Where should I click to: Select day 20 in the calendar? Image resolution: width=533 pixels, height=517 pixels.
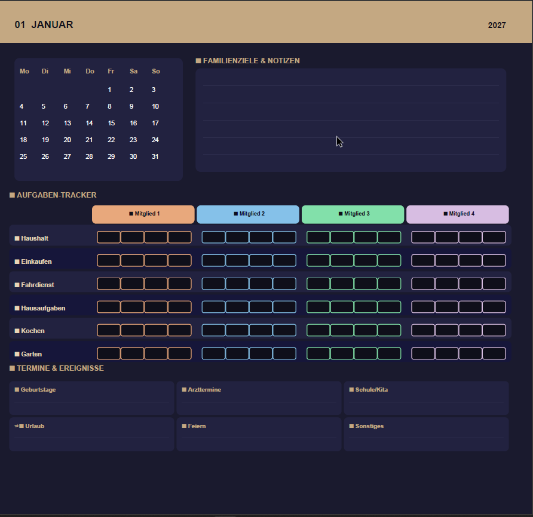click(68, 140)
